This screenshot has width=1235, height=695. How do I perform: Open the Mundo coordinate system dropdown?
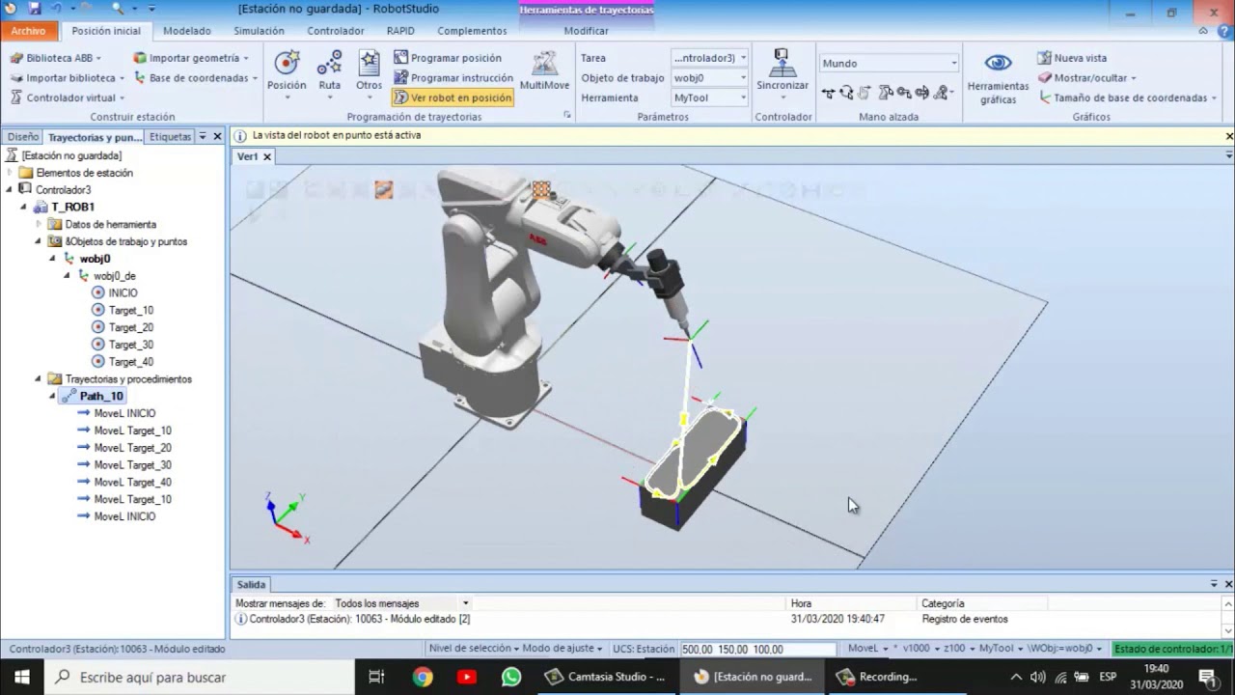click(x=889, y=63)
